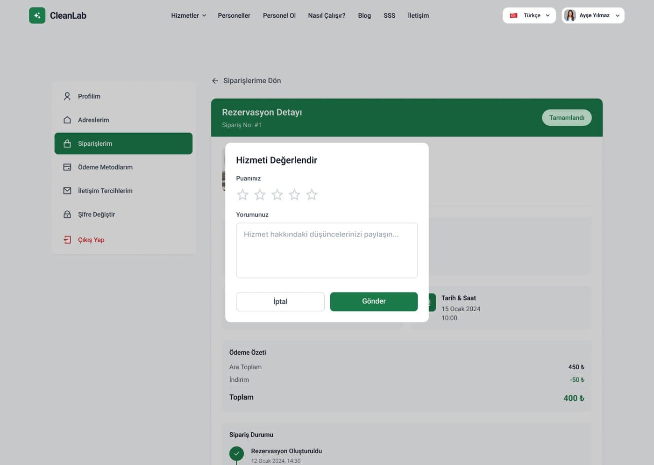Screen dimensions: 654x465
Task: Click the Şifre Değiştir lock icon
Action: point(67,215)
